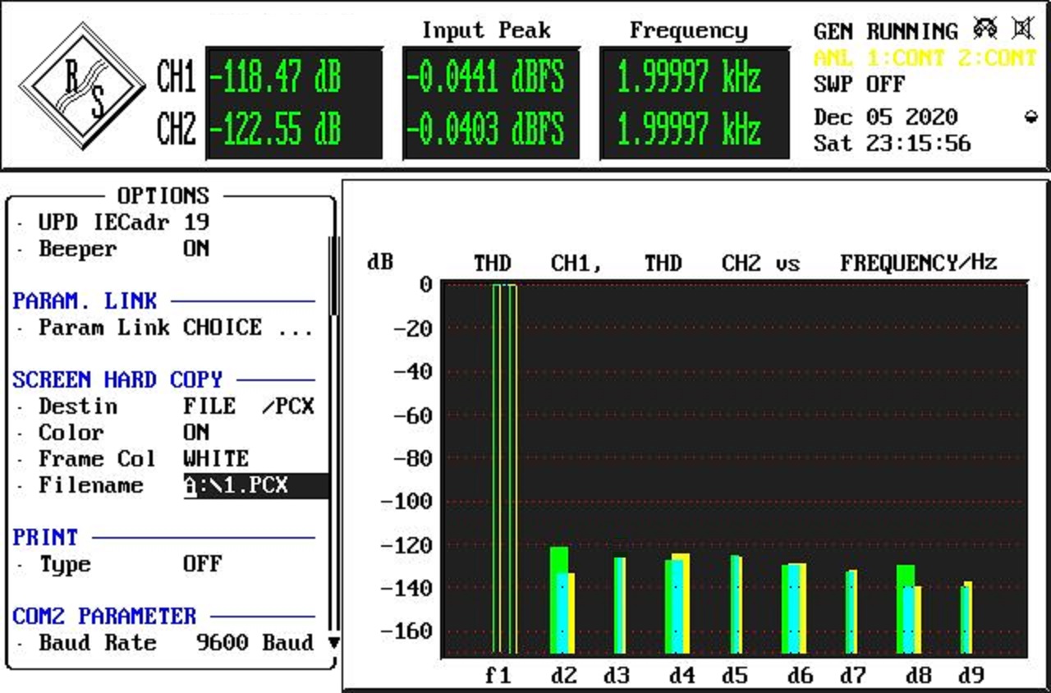Click the -100 y-axis tick label
The image size is (1051, 693).
coord(406,502)
